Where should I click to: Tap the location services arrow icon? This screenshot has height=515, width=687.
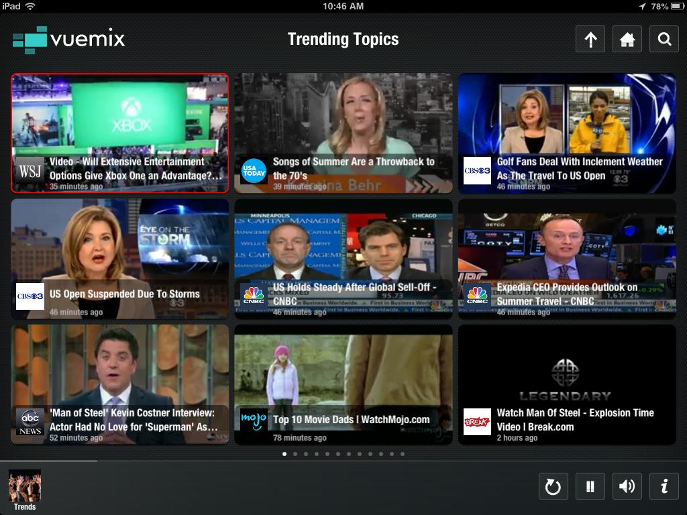(642, 6)
